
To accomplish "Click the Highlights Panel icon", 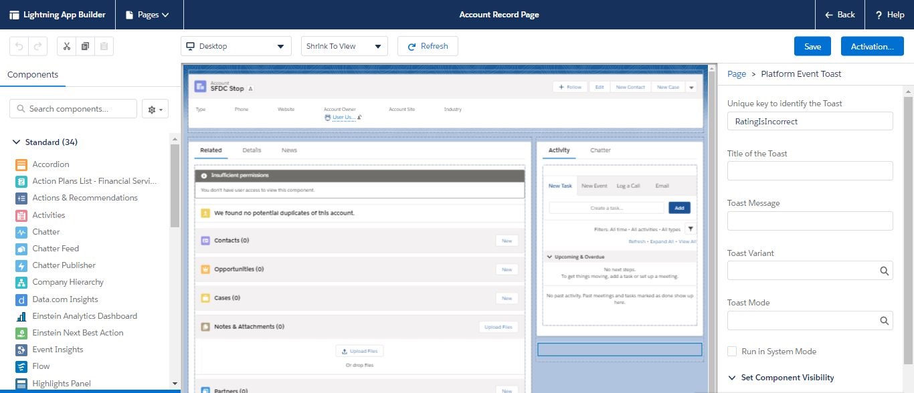I will [x=21, y=384].
